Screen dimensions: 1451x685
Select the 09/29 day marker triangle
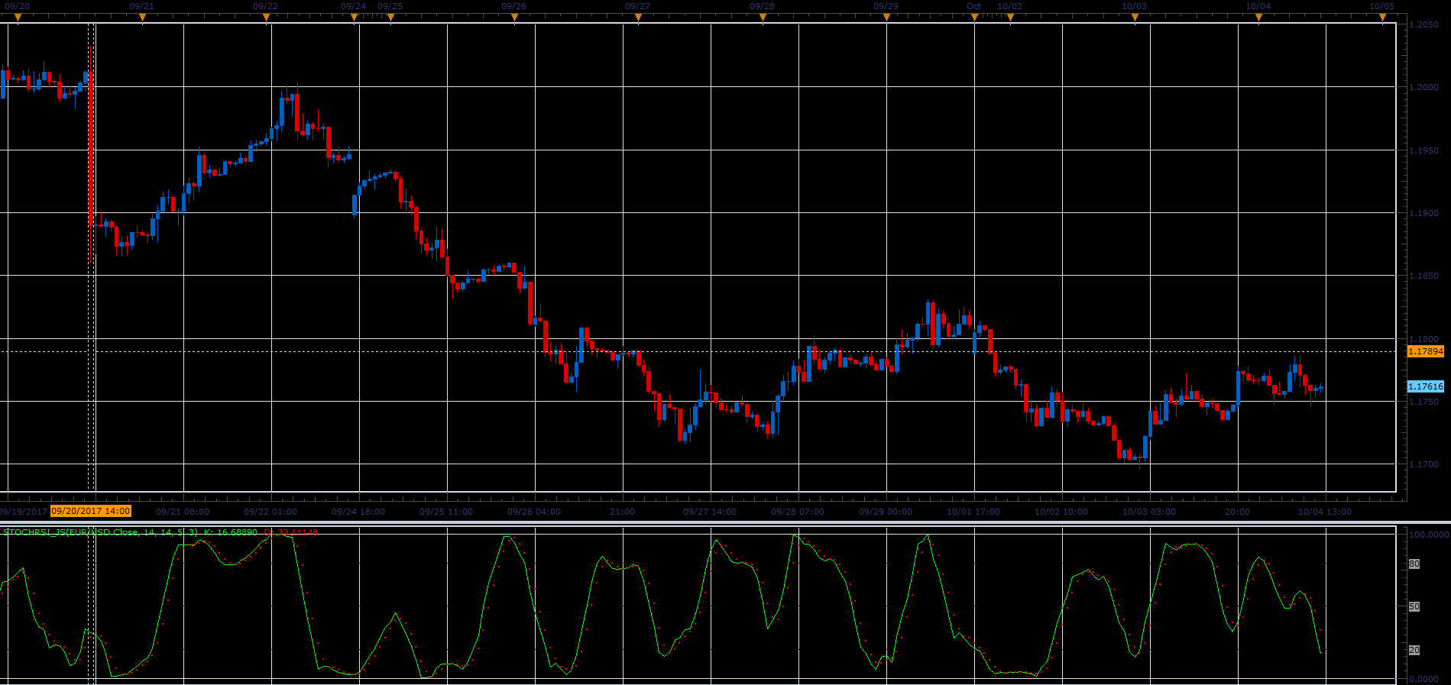886,18
